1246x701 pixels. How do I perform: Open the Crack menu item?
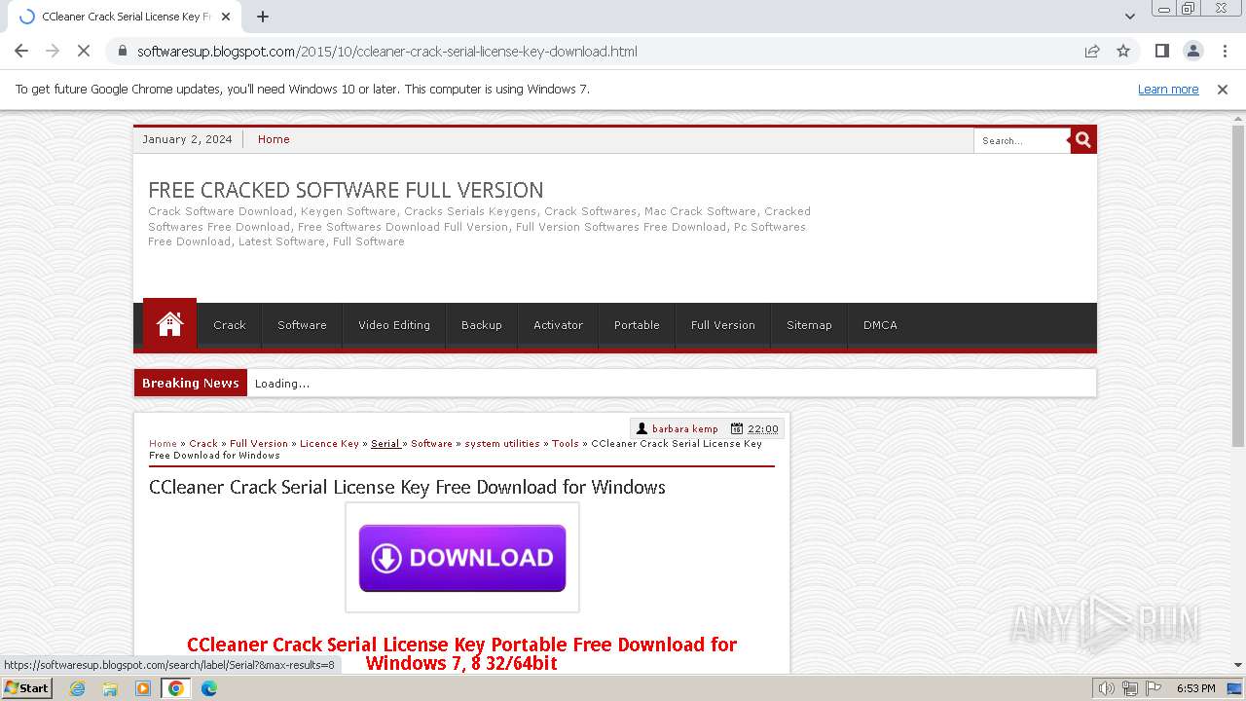(x=230, y=325)
